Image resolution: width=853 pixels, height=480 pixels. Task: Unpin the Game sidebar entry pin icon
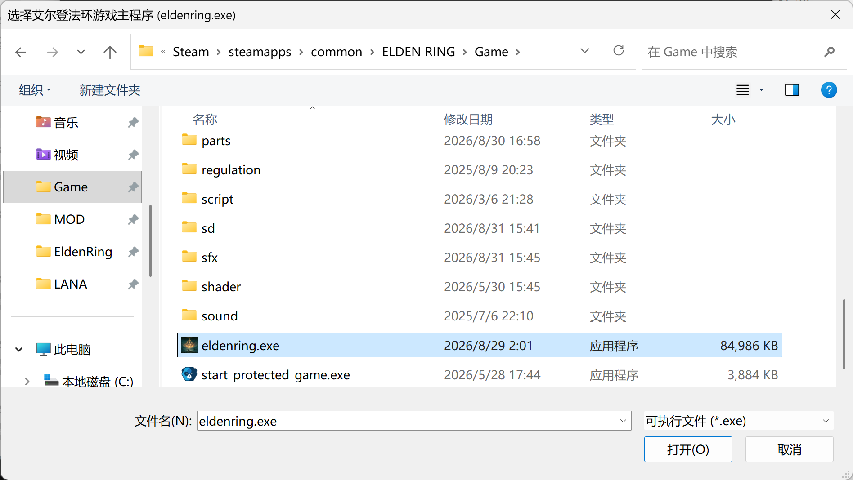pos(133,187)
